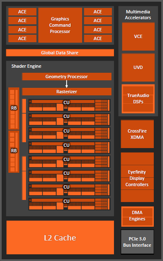Click the Shader Engine label
163x261 pixels.
(x=26, y=66)
